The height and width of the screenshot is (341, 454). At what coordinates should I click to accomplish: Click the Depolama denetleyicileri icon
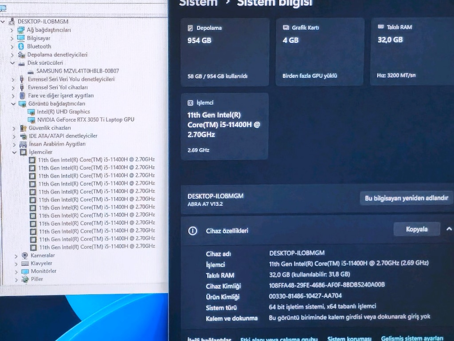point(21,55)
